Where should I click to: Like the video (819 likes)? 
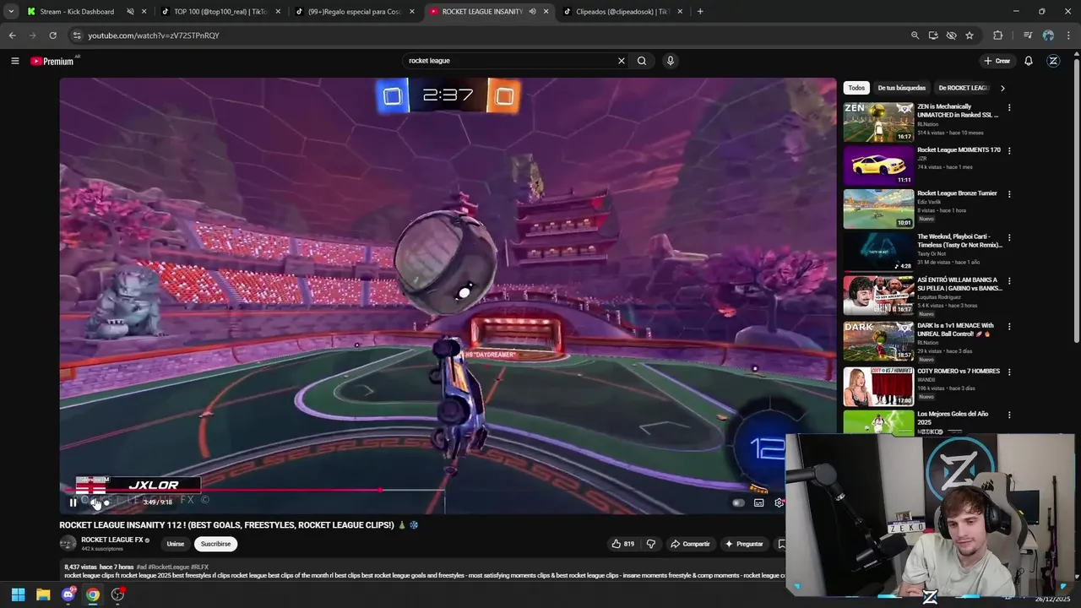(623, 544)
